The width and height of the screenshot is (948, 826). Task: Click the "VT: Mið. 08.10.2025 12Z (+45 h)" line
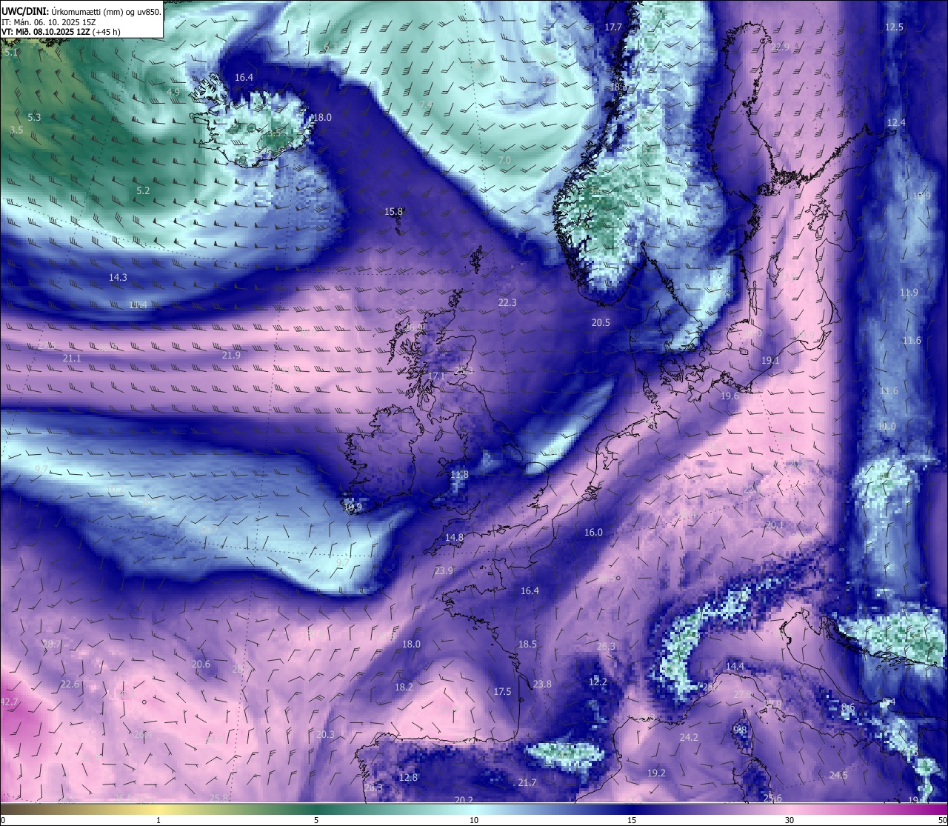coord(61,32)
